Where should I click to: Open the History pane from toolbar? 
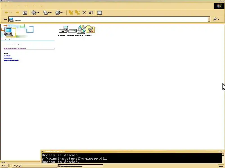click(x=59, y=13)
